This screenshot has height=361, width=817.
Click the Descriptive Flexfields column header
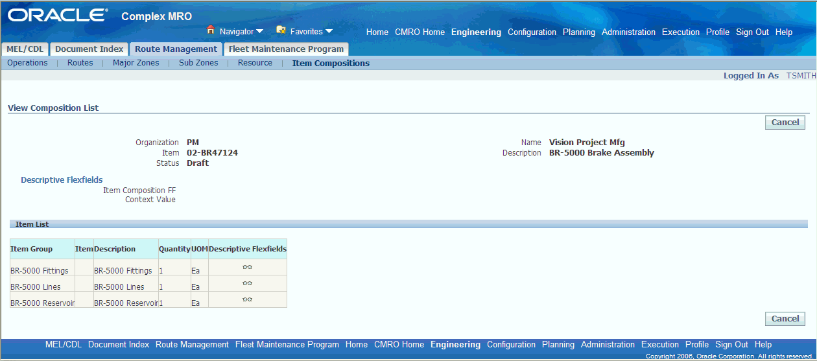(248, 249)
